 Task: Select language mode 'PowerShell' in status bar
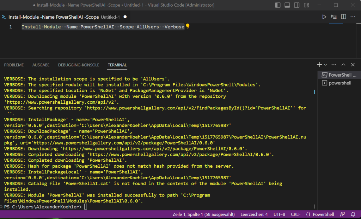click(x=323, y=214)
